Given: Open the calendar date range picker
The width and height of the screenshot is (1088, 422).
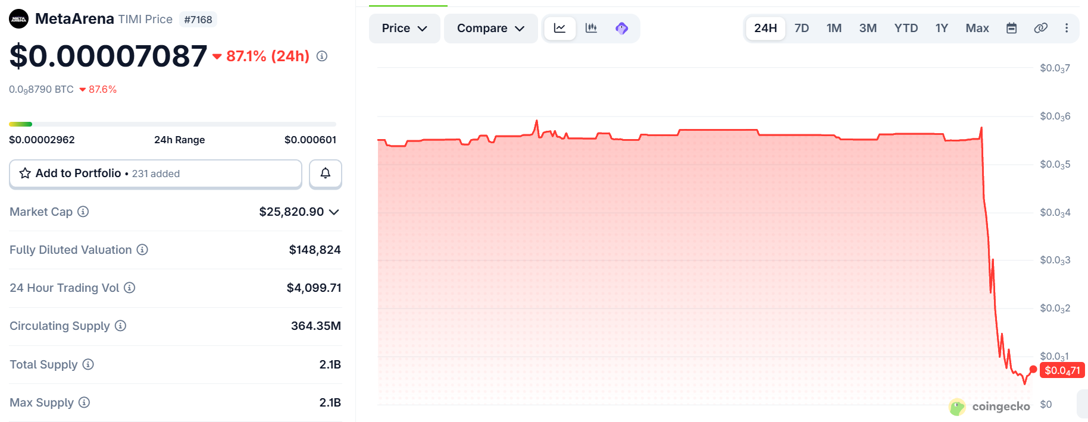Looking at the screenshot, I should click(x=1011, y=28).
